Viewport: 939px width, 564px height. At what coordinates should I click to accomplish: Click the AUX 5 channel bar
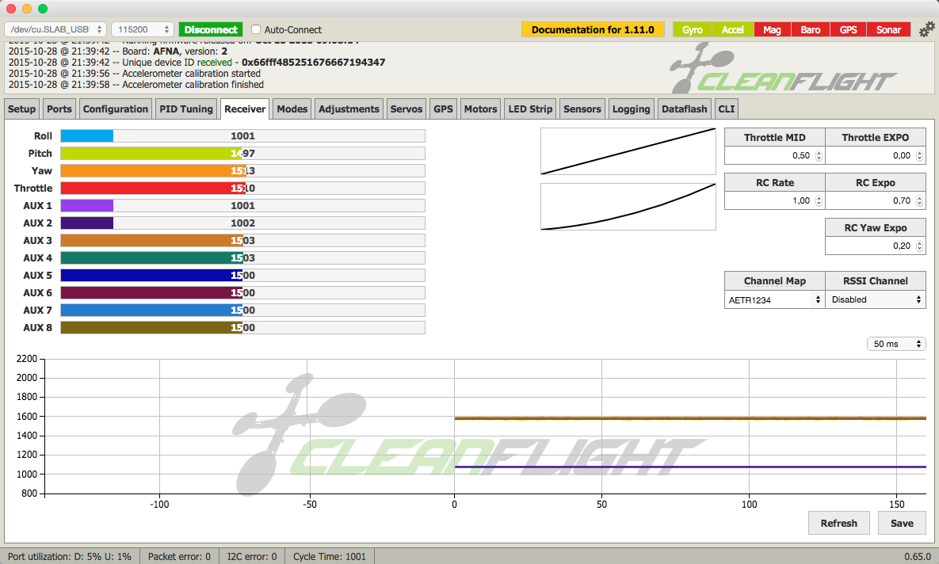point(242,276)
